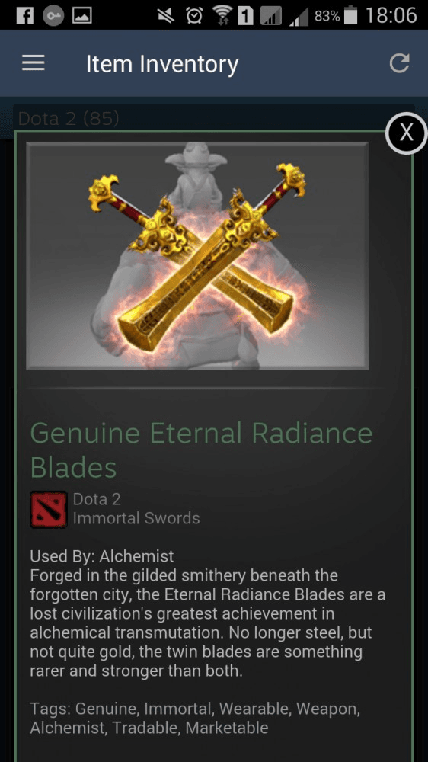
Task: Tap the VPN key status icon
Action: point(53,16)
